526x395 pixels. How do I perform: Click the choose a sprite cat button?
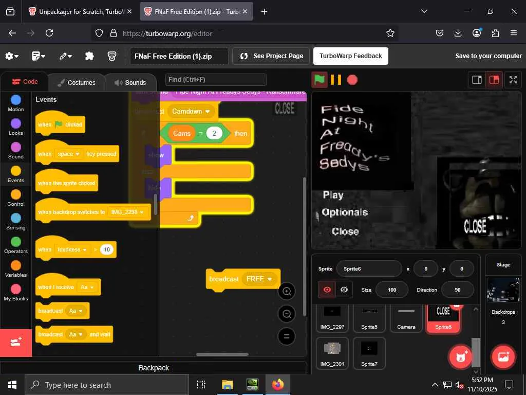[x=461, y=357]
